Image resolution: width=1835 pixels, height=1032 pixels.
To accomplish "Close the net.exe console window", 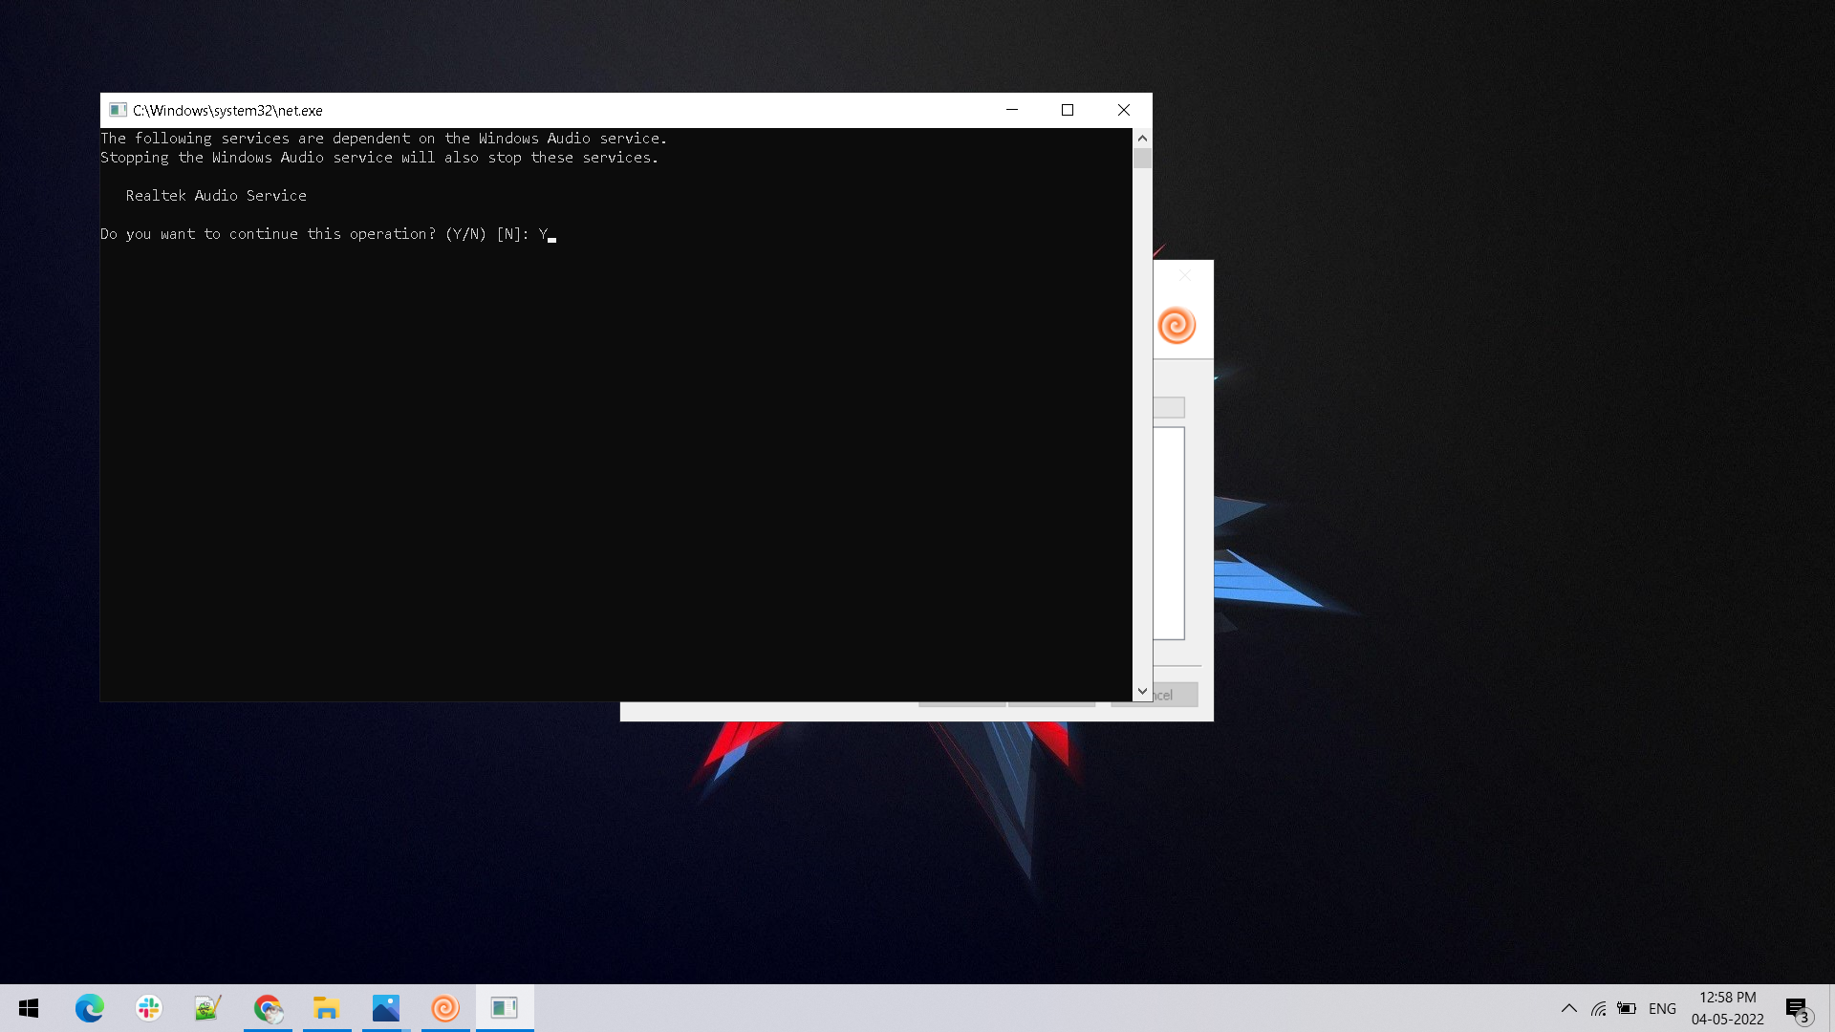I will tap(1124, 110).
